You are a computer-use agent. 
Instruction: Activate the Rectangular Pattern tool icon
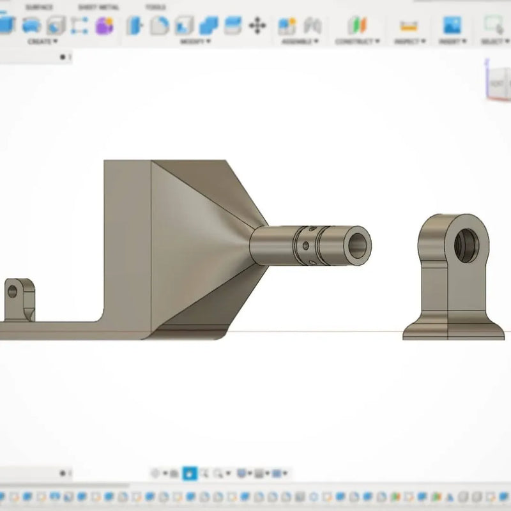[x=79, y=26]
